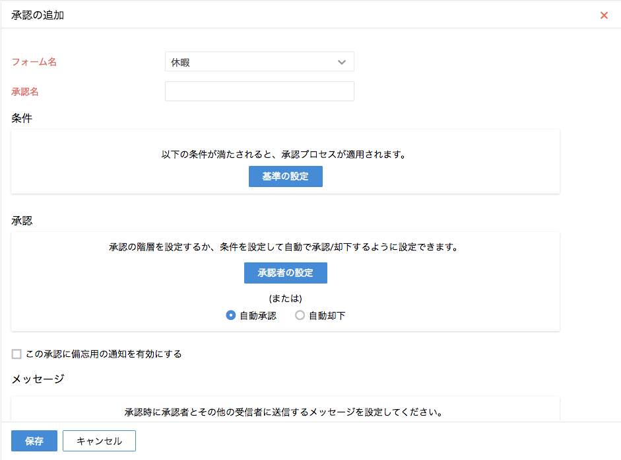
Task: Select the 自動承認 radio button
Action: (x=231, y=315)
